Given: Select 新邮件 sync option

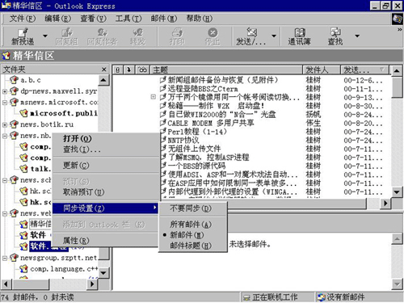Looking at the screenshot, I should [x=187, y=235].
